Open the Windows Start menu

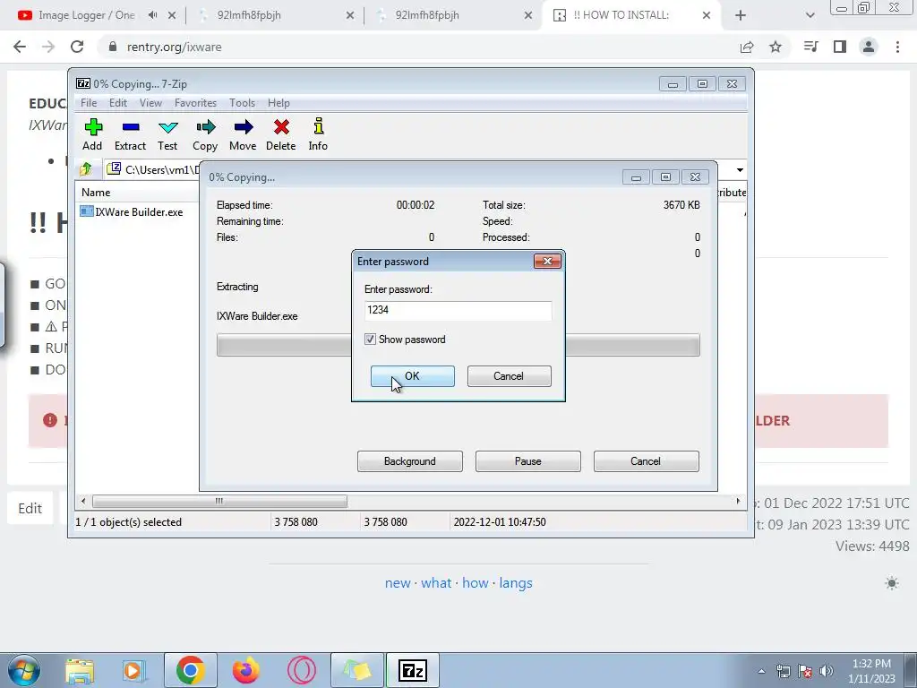click(24, 670)
